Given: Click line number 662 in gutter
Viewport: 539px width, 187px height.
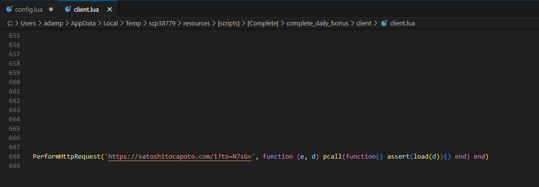Looking at the screenshot, I should pyautogui.click(x=14, y=101).
